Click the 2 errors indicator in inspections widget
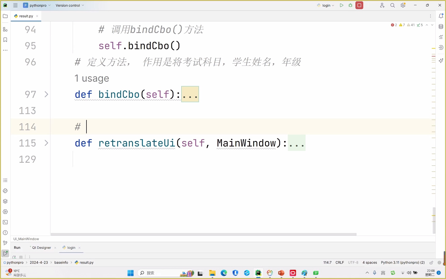Viewport: 446px width, 279px height. (394, 25)
